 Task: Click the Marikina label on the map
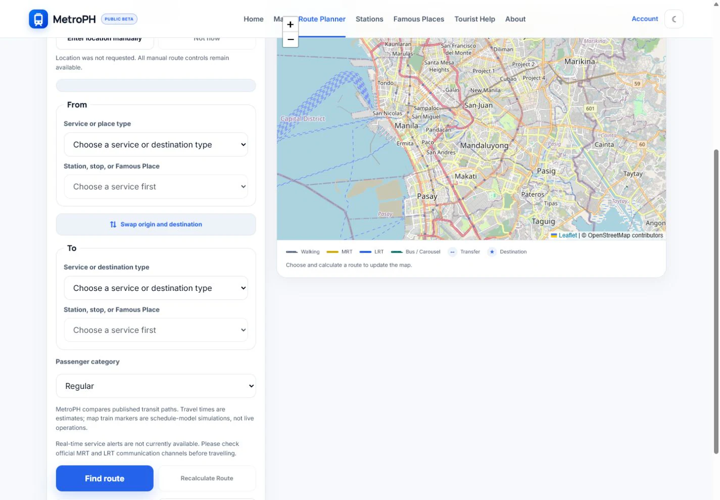tap(580, 62)
